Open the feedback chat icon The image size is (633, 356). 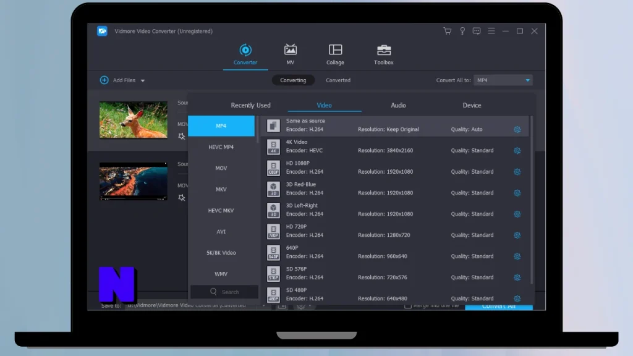click(477, 31)
